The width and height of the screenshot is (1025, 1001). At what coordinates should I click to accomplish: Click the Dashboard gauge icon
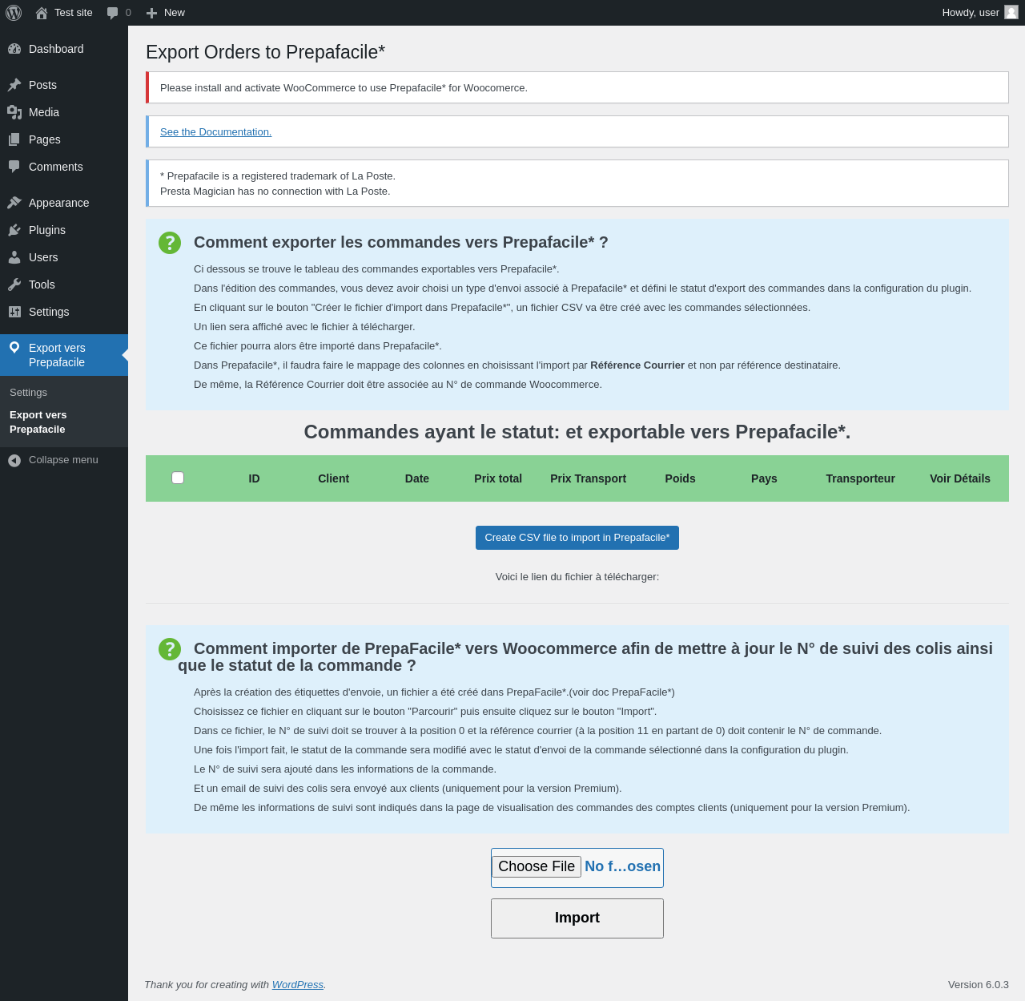tap(14, 49)
